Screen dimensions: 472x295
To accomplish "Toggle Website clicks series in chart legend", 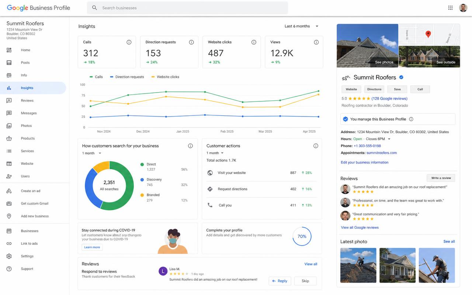I will 165,77.
